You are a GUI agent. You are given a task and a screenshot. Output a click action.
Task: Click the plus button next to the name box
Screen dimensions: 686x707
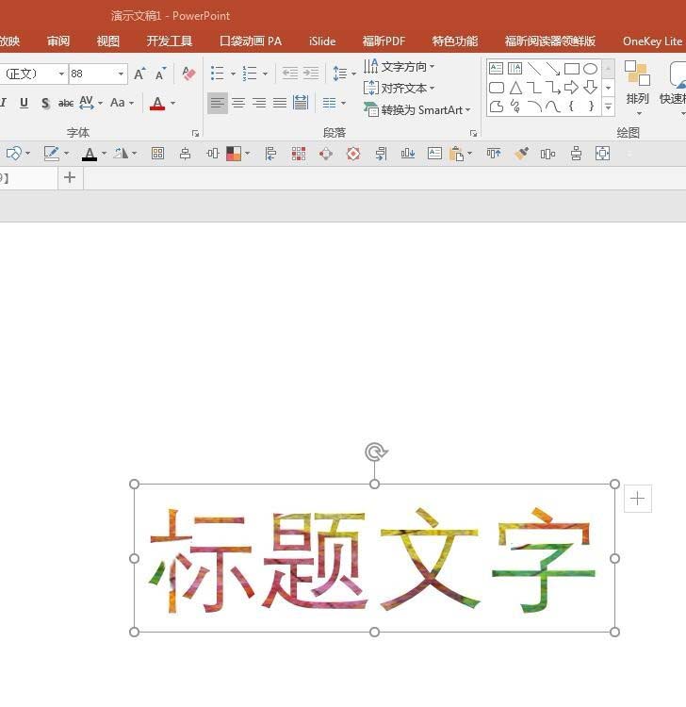click(70, 177)
